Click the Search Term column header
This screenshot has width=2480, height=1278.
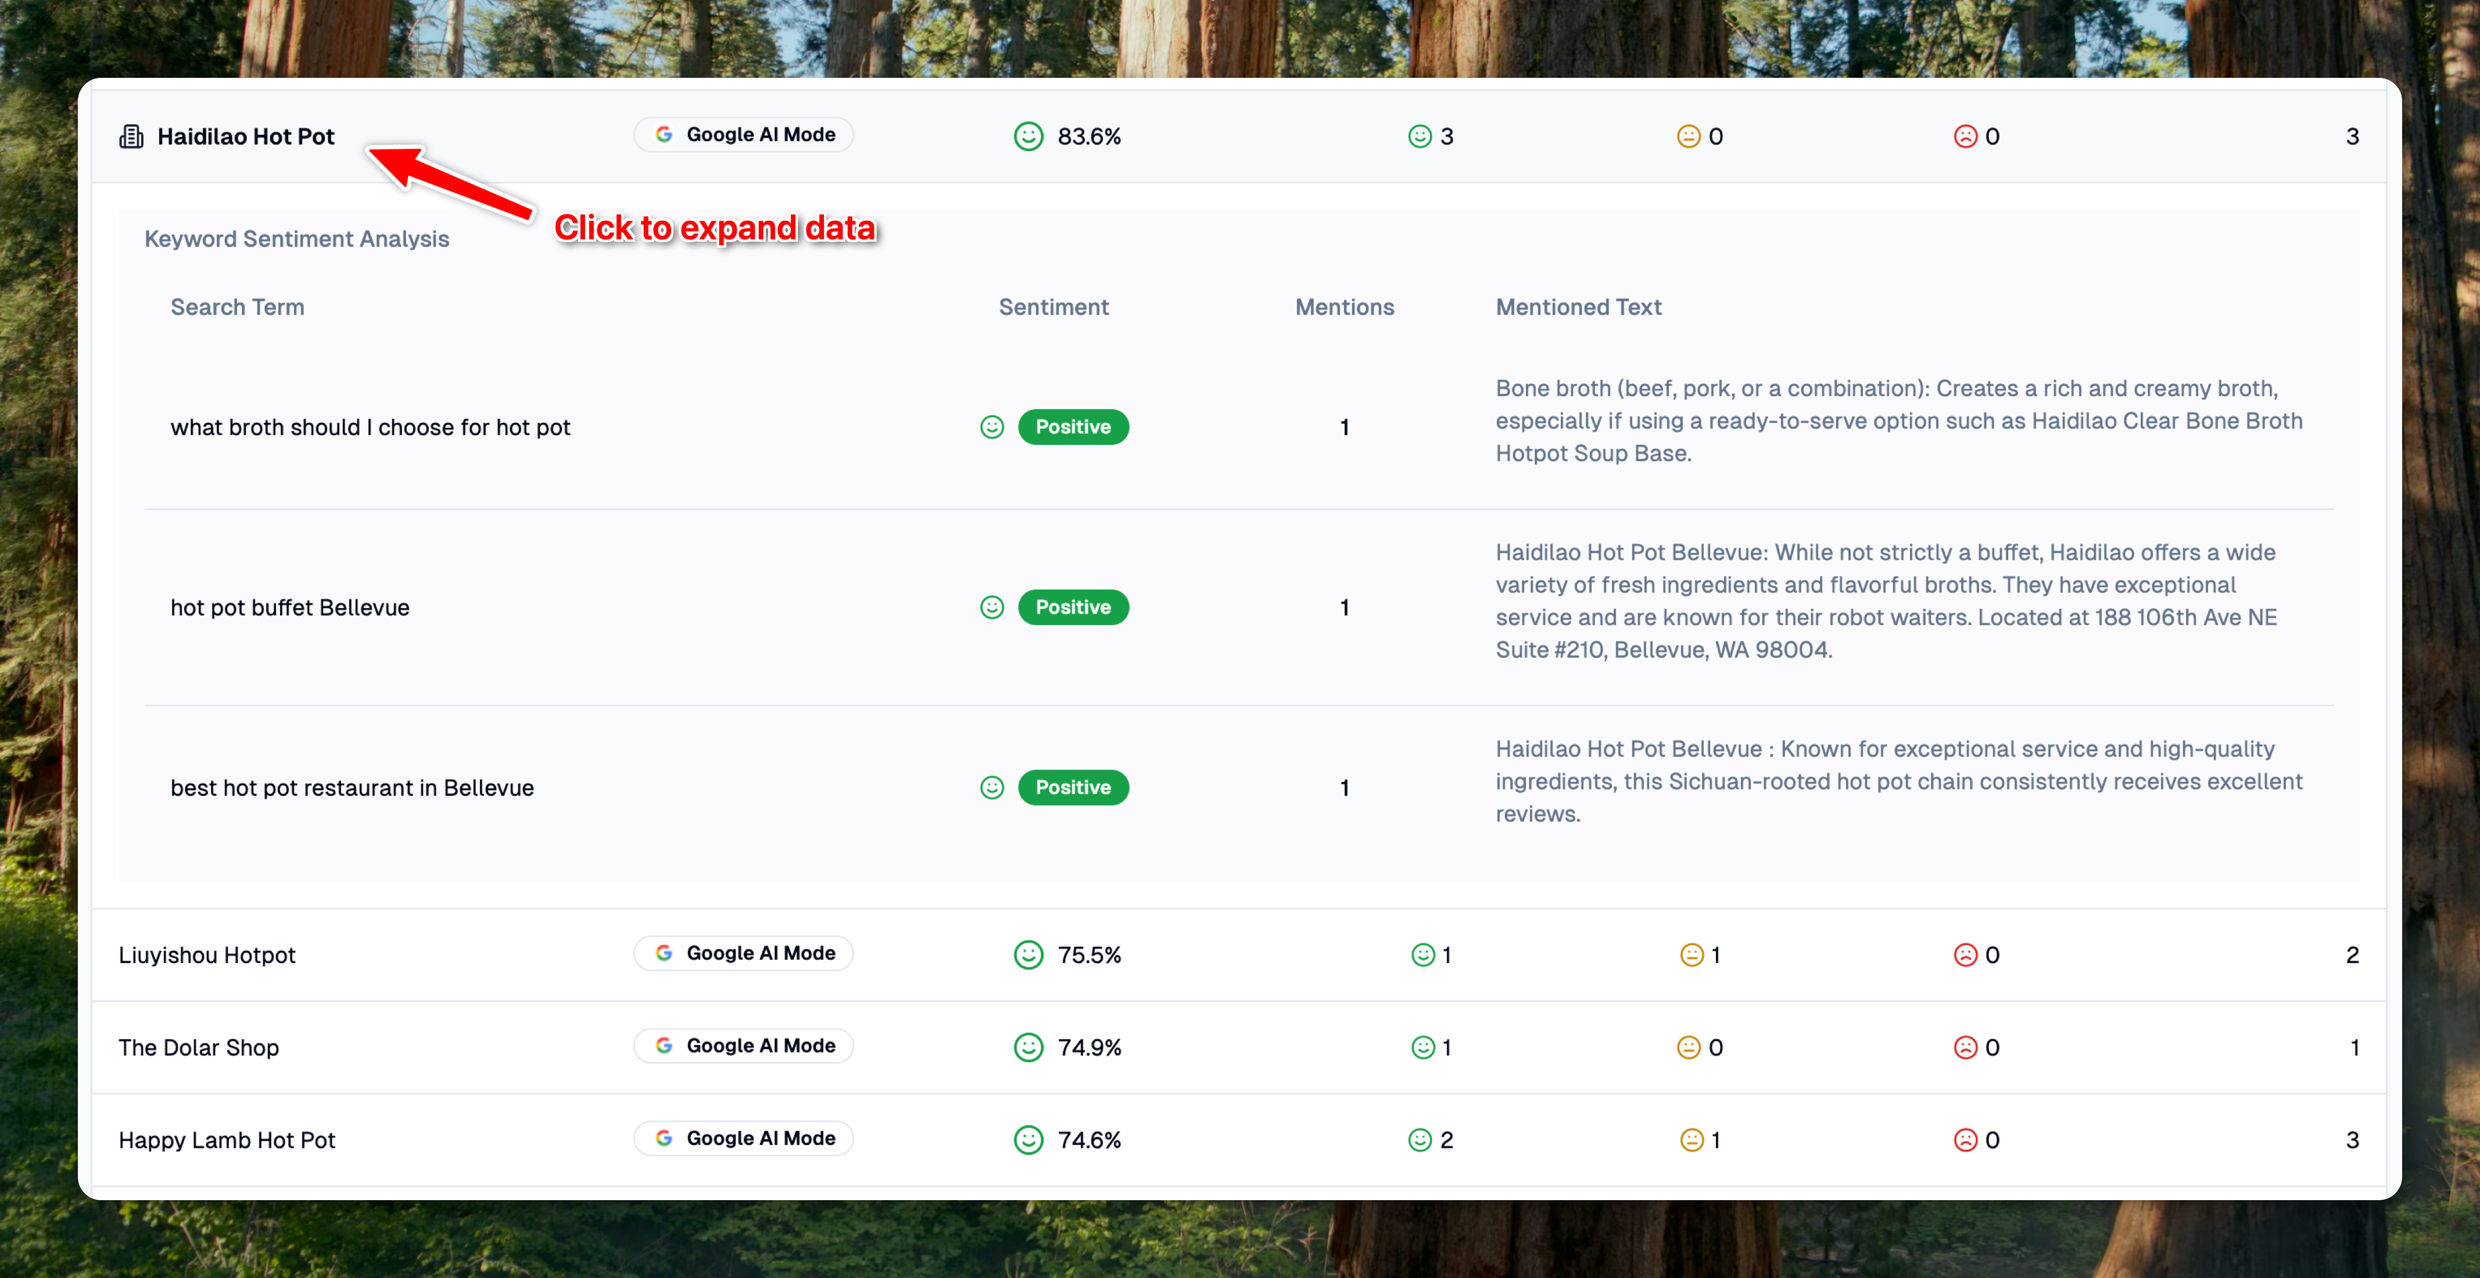pyautogui.click(x=237, y=307)
